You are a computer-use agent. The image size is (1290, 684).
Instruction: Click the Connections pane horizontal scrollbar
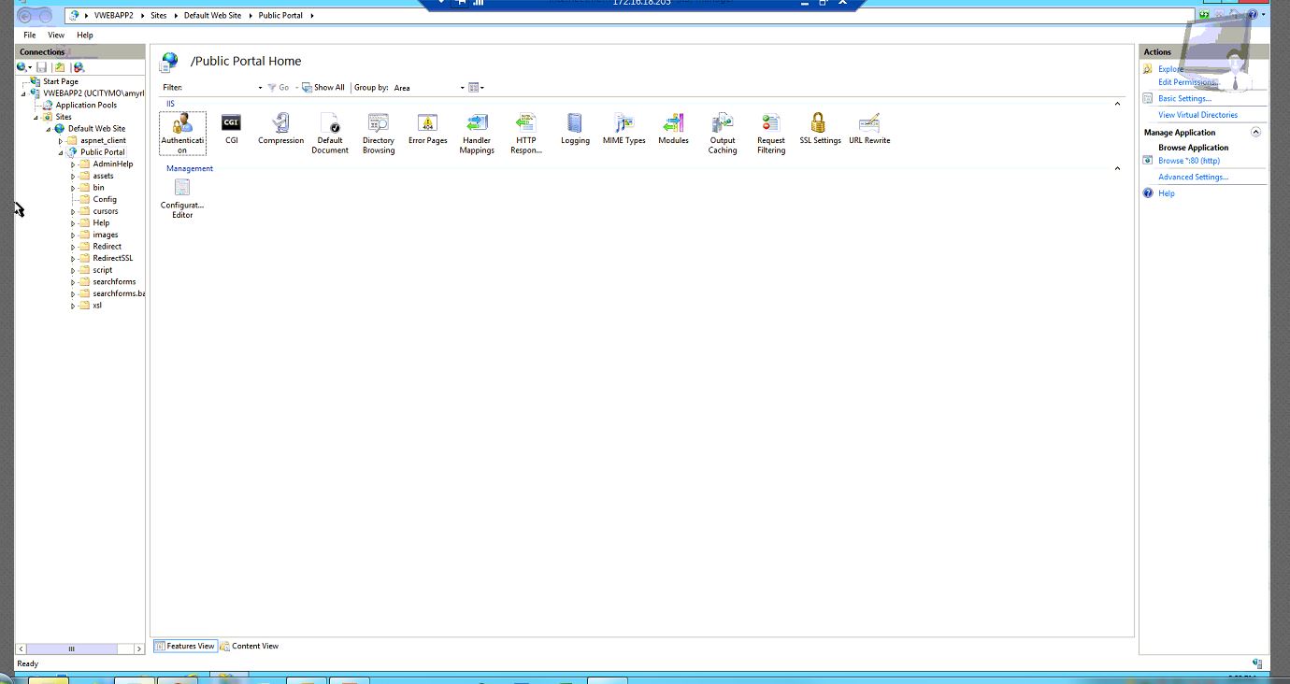[71, 648]
